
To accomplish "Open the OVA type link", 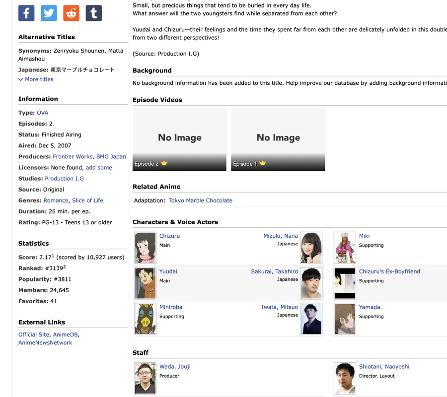I will click(x=42, y=113).
